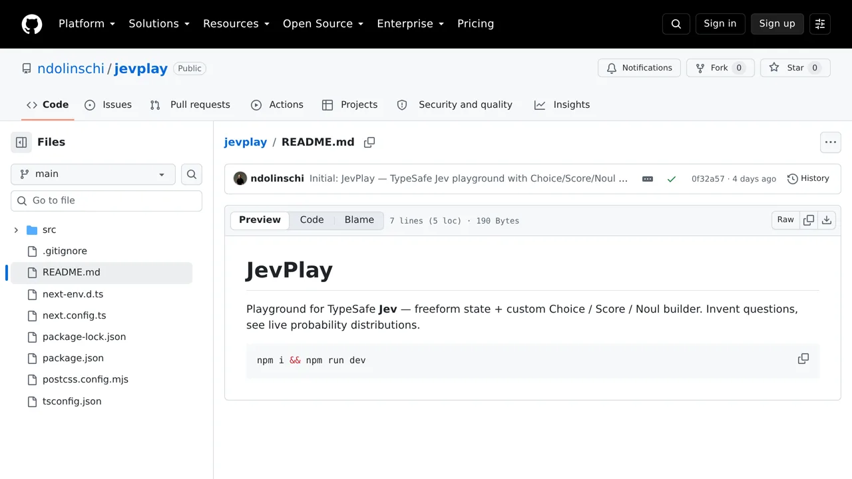Image resolution: width=852 pixels, height=479 pixels.
Task: Expand the src folder chevron
Action: (16, 230)
